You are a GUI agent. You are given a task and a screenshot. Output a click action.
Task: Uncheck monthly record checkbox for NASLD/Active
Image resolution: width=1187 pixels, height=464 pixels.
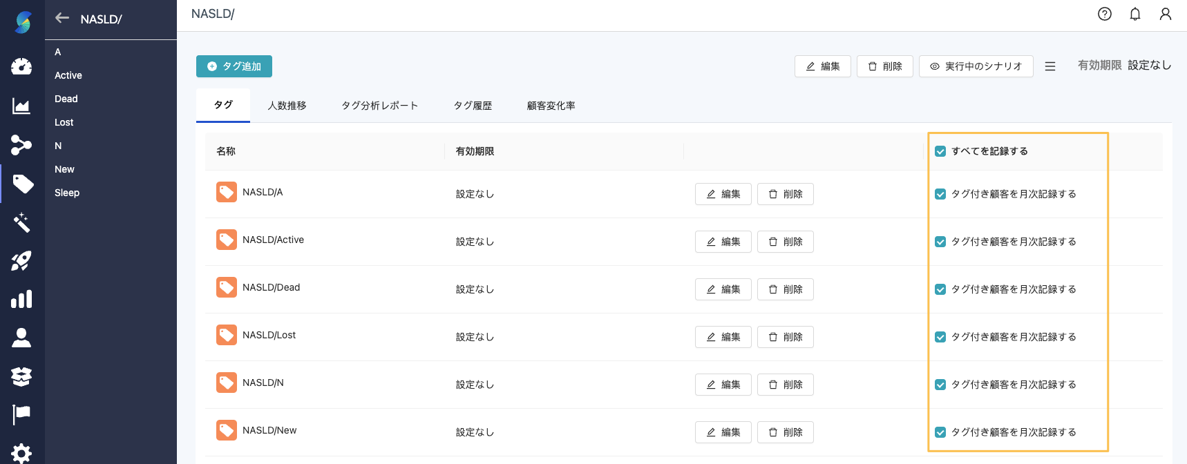pos(940,242)
